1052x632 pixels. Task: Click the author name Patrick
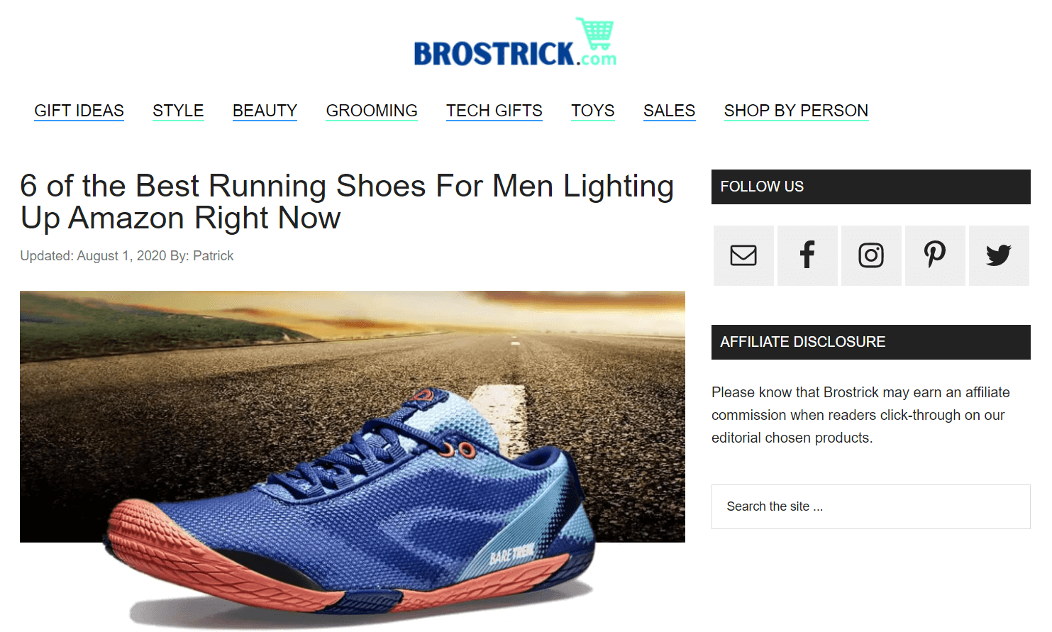pyautogui.click(x=213, y=256)
